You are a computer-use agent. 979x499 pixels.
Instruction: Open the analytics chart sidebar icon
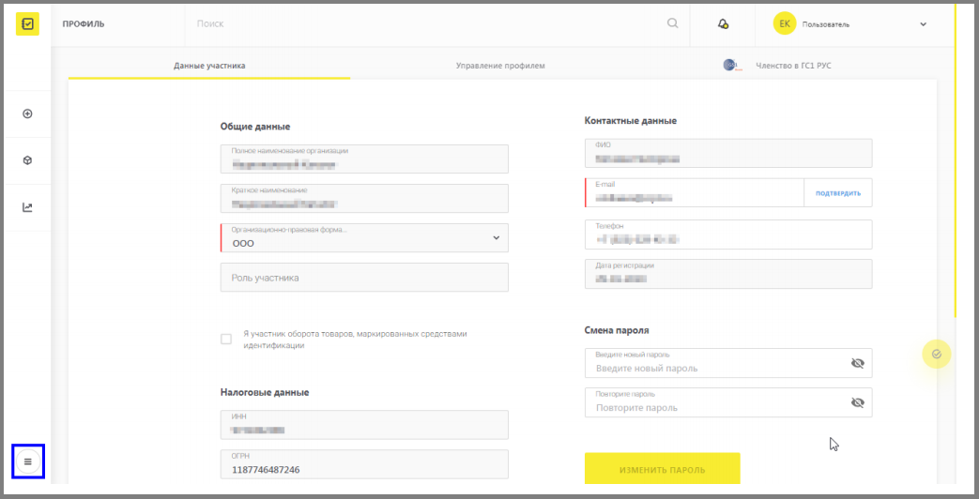tap(27, 207)
